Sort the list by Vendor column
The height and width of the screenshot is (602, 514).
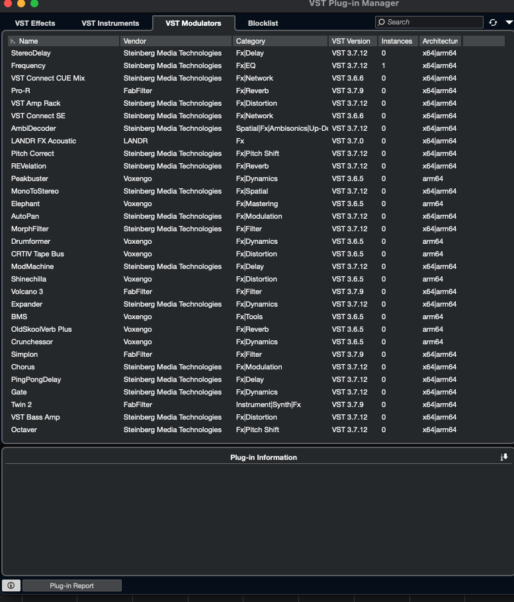pyautogui.click(x=176, y=41)
